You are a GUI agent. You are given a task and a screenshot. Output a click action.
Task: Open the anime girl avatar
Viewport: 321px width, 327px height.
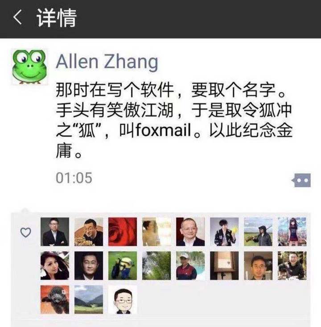292,232
